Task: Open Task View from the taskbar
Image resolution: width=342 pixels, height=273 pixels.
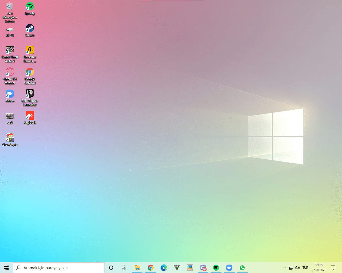Action: click(x=124, y=268)
